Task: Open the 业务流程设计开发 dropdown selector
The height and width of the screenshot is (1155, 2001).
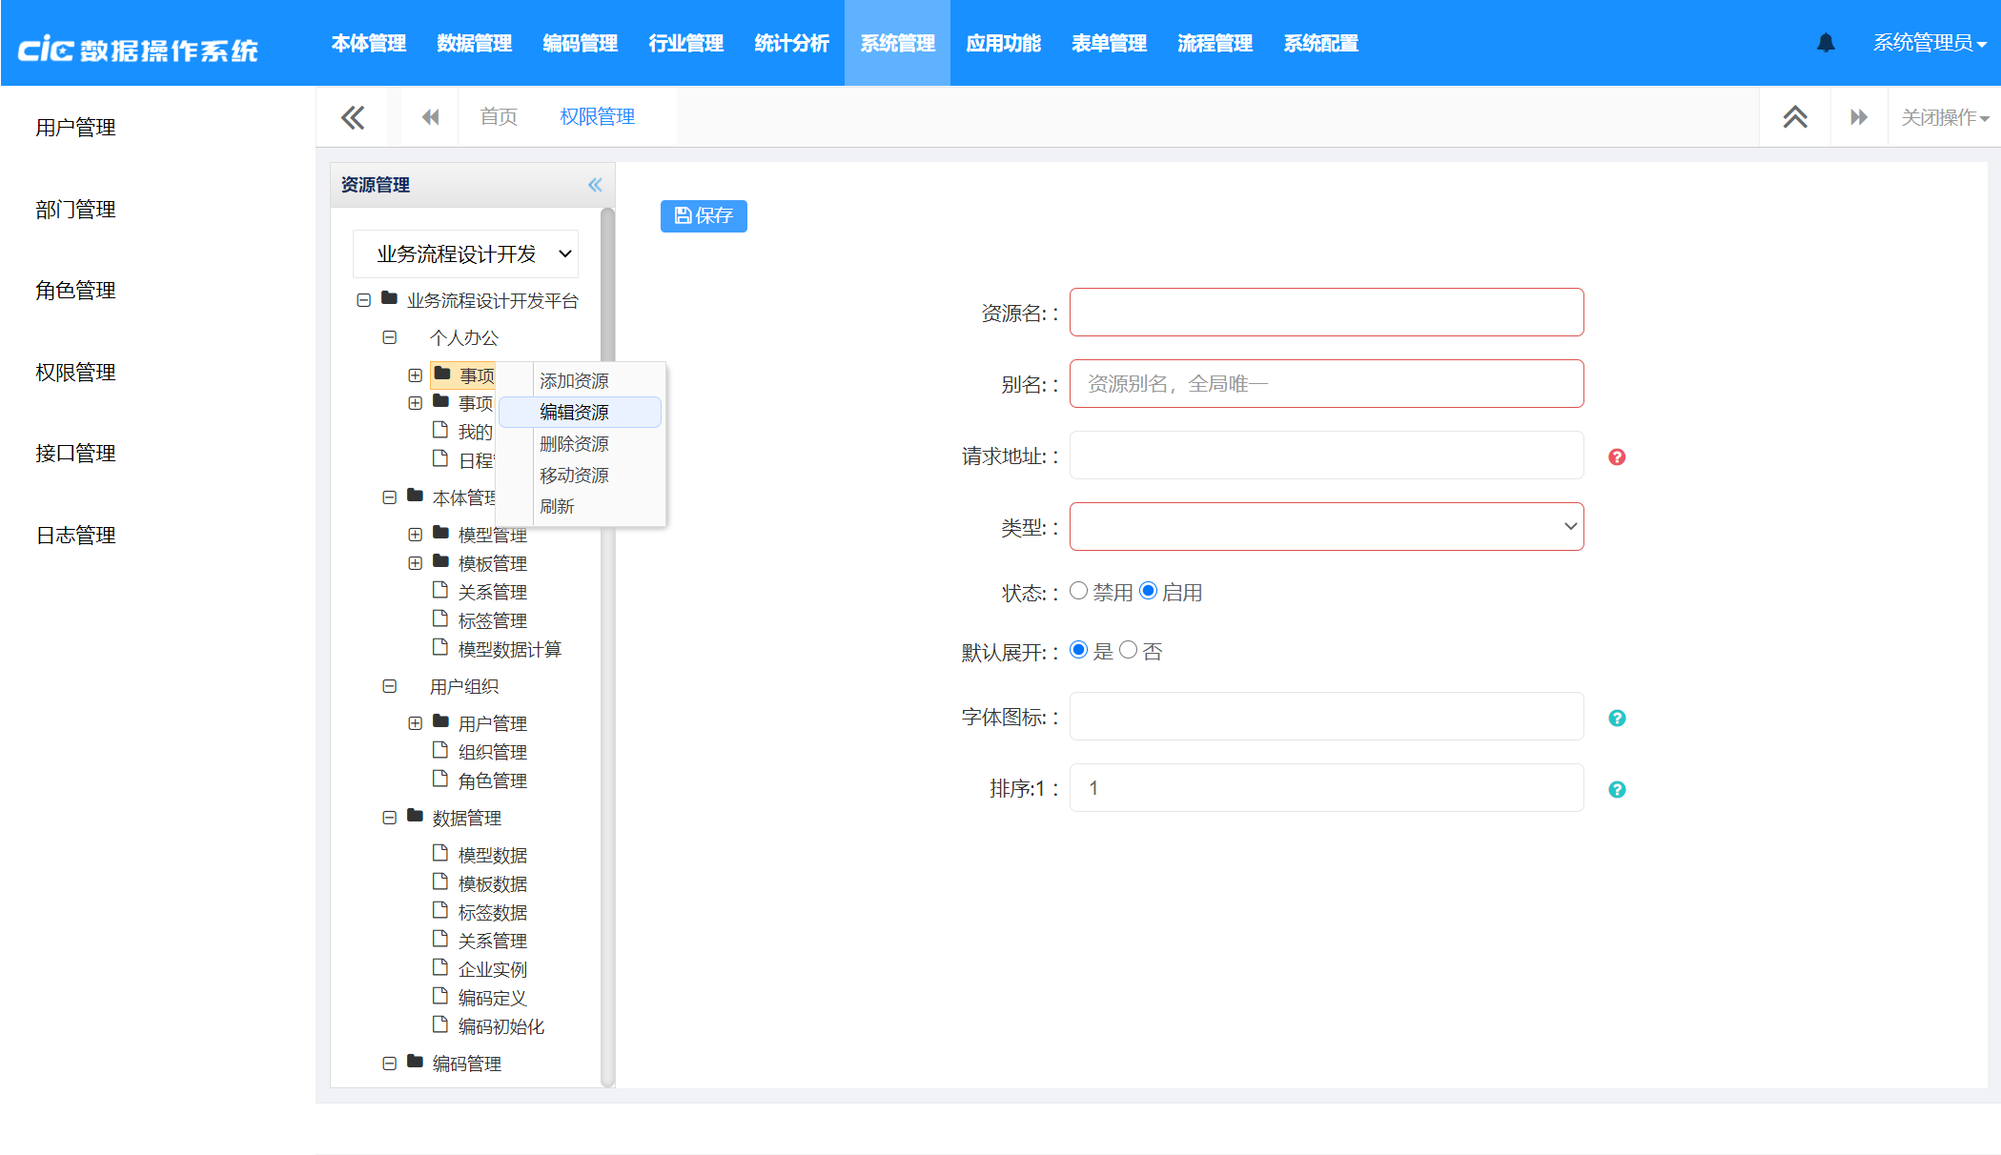Action: [x=465, y=254]
